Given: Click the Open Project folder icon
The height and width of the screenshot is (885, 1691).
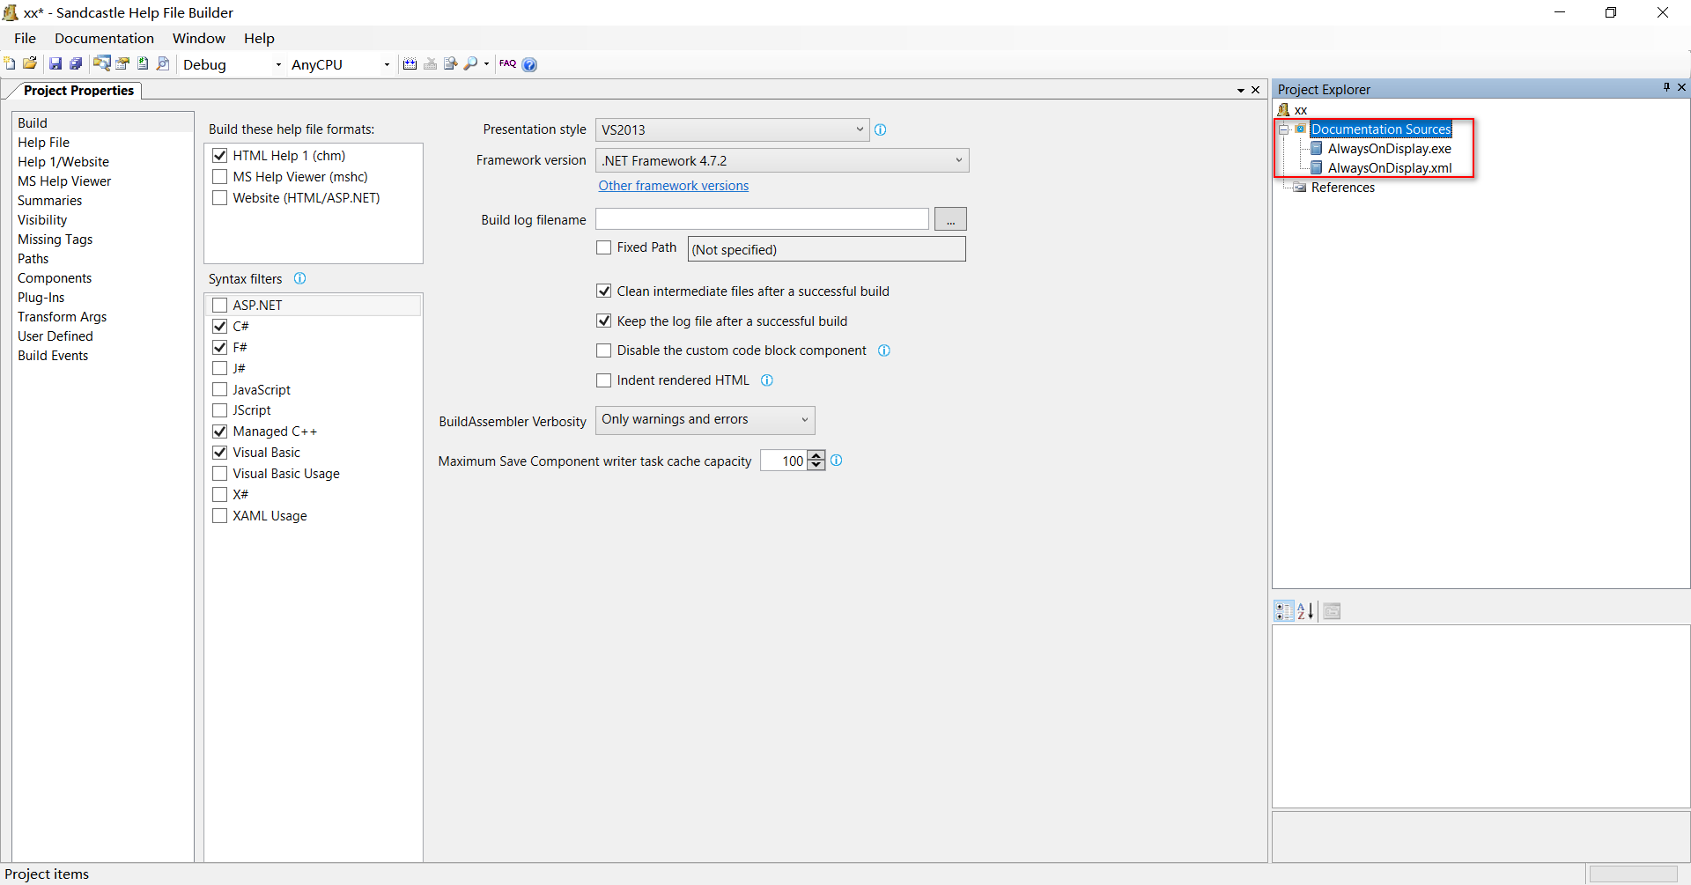Looking at the screenshot, I should [x=30, y=63].
